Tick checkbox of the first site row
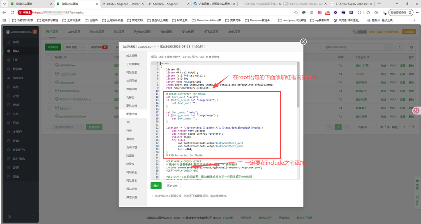 coord(49,65)
